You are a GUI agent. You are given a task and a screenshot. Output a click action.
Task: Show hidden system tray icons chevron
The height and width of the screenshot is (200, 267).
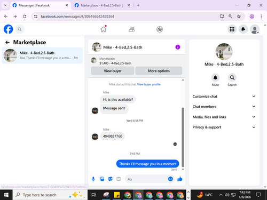[x=221, y=195]
